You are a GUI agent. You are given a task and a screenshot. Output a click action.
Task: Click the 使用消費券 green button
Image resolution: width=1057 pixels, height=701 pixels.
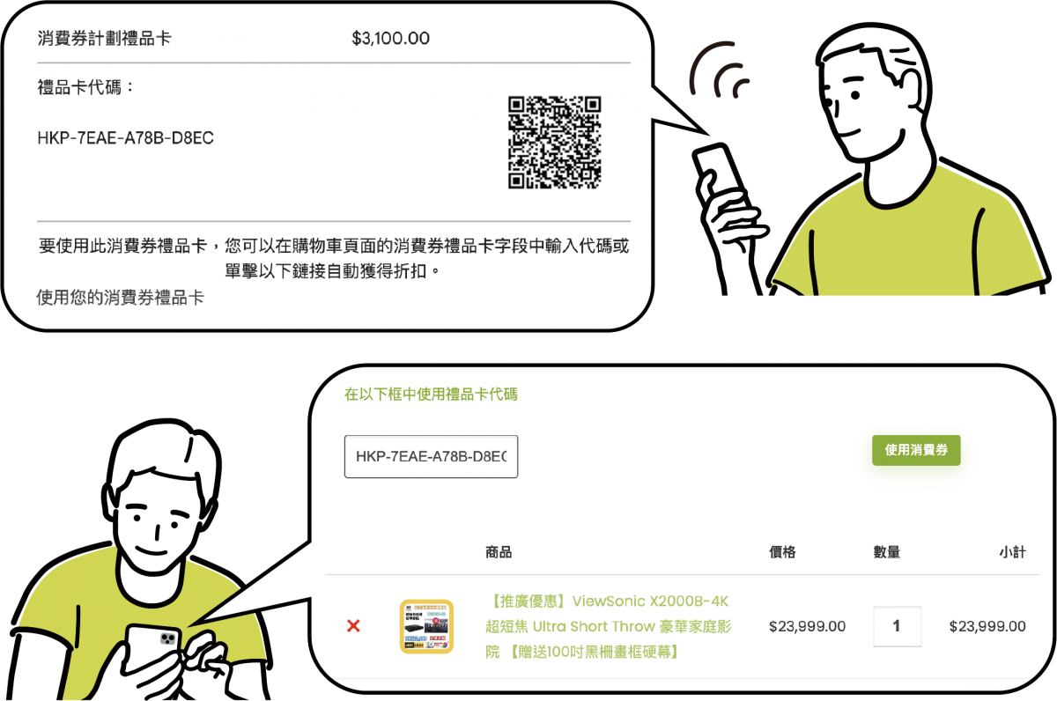coord(916,450)
